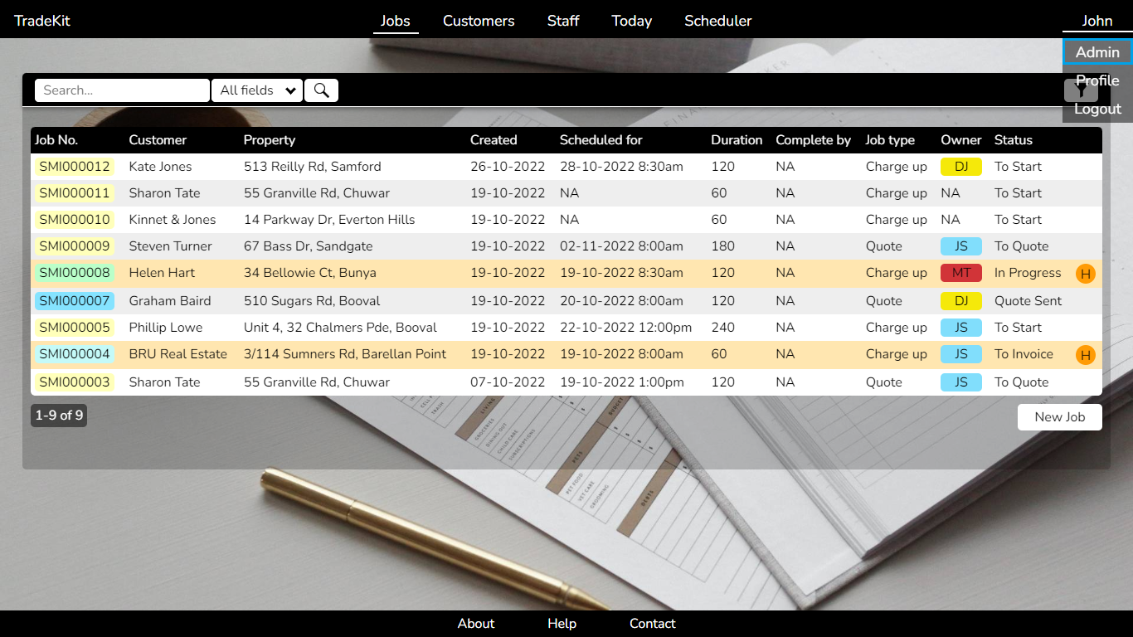Switch to the Staff tab
This screenshot has width=1133, height=637.
563,21
